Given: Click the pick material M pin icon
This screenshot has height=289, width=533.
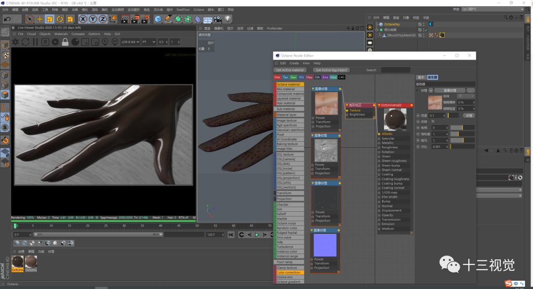Looking at the screenshot, I should pos(115,42).
